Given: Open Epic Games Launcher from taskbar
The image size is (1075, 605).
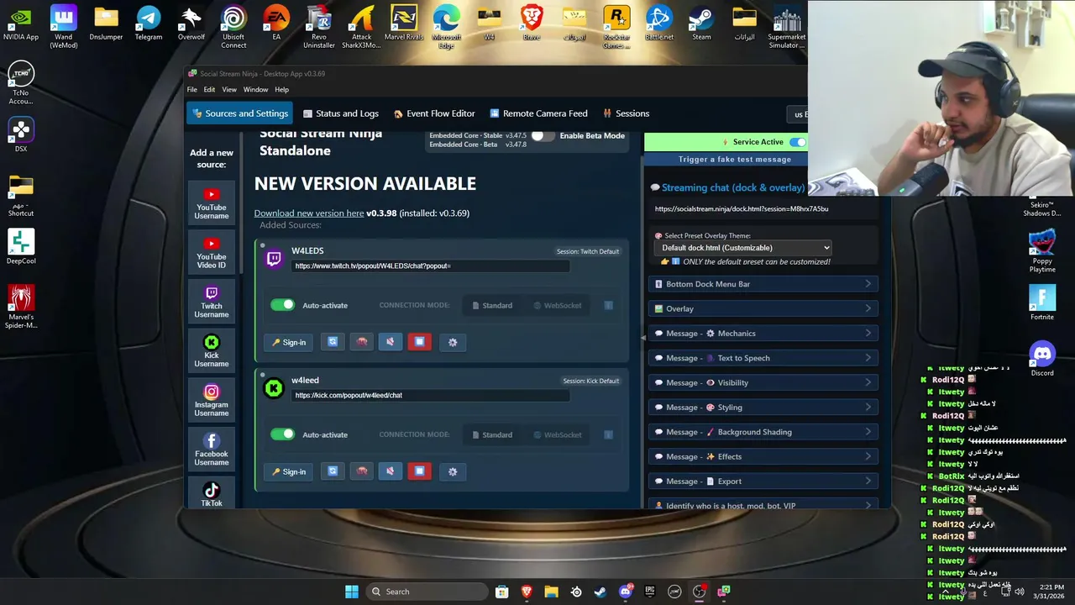Looking at the screenshot, I should (x=650, y=592).
